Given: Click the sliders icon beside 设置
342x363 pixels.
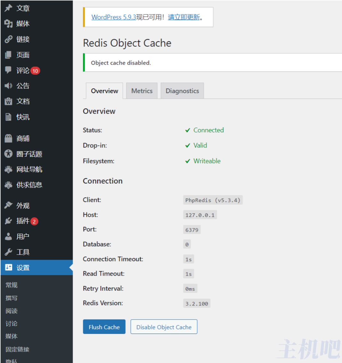Looking at the screenshot, I should tap(8, 267).
